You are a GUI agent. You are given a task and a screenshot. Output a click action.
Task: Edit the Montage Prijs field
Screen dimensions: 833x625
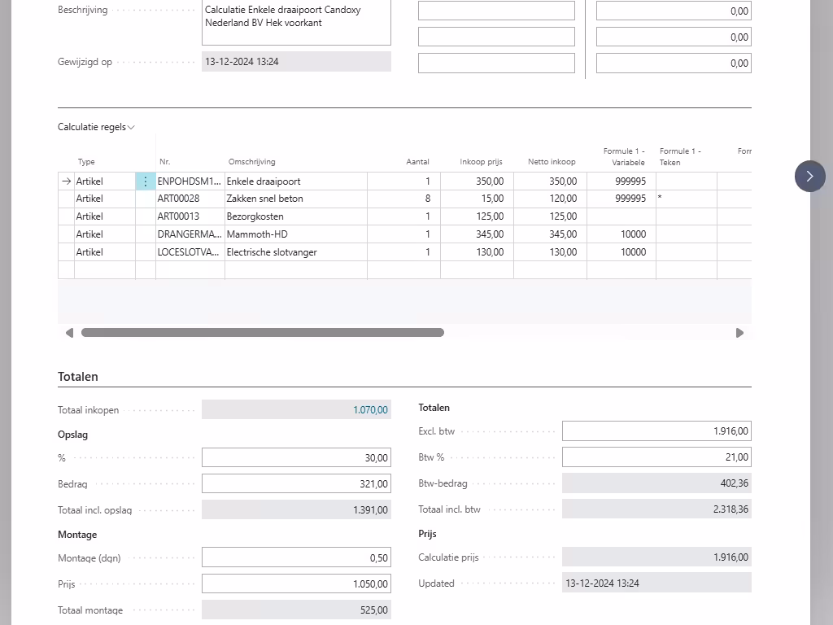pos(296,583)
